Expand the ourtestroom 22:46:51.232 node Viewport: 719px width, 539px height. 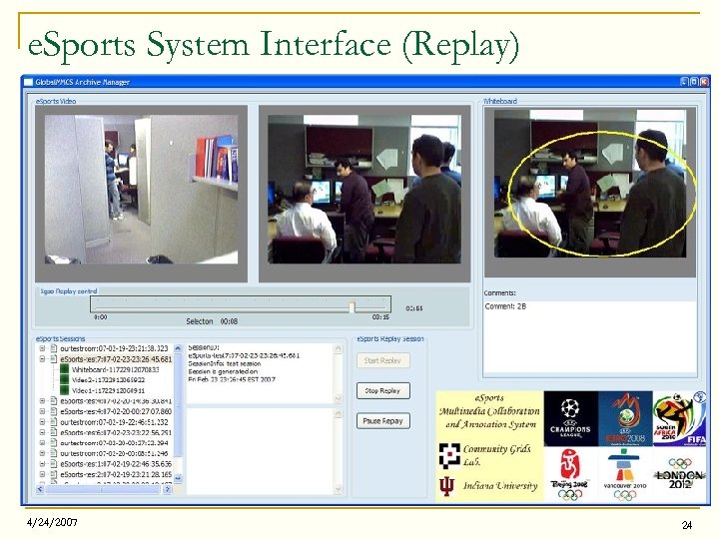(42, 422)
